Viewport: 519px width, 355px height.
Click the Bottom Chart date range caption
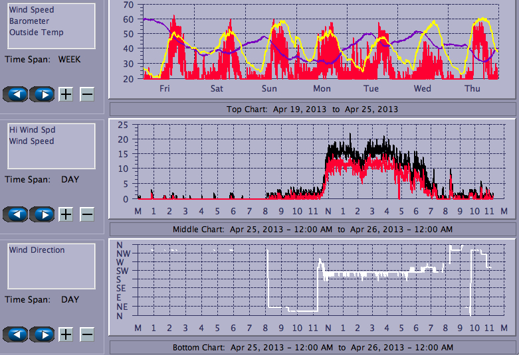tap(312, 348)
